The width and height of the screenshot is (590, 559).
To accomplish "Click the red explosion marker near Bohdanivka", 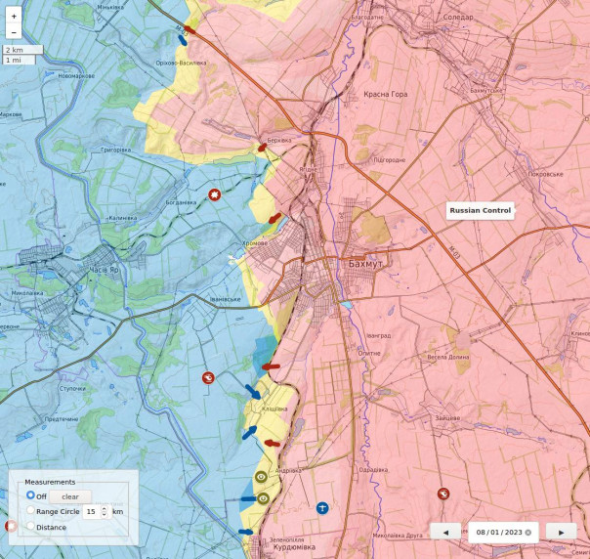I will tap(215, 195).
